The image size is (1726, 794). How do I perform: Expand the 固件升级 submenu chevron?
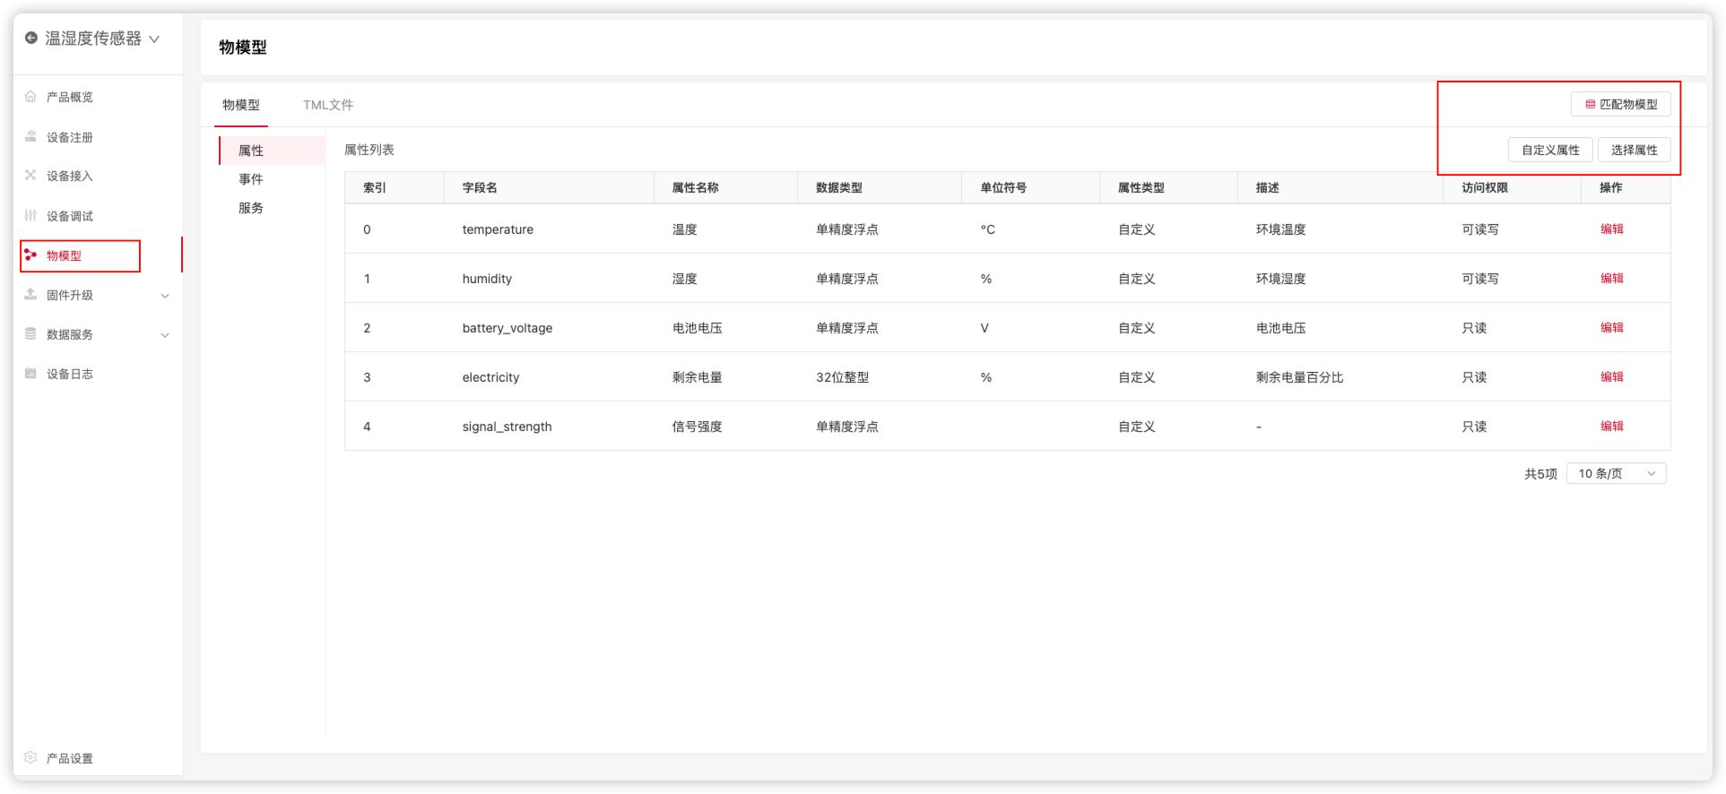pos(165,296)
